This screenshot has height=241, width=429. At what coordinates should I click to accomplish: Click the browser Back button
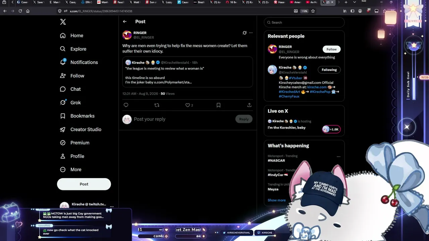coord(5,11)
